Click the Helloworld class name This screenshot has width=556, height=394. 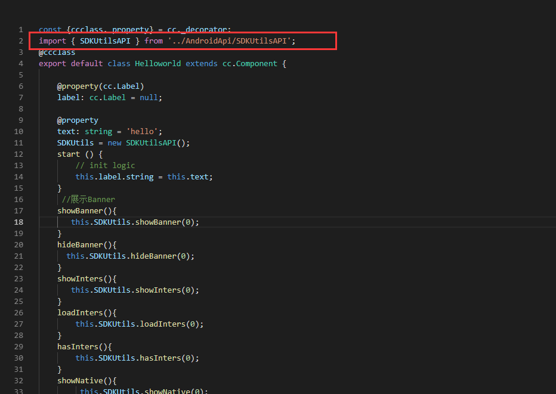click(x=158, y=64)
